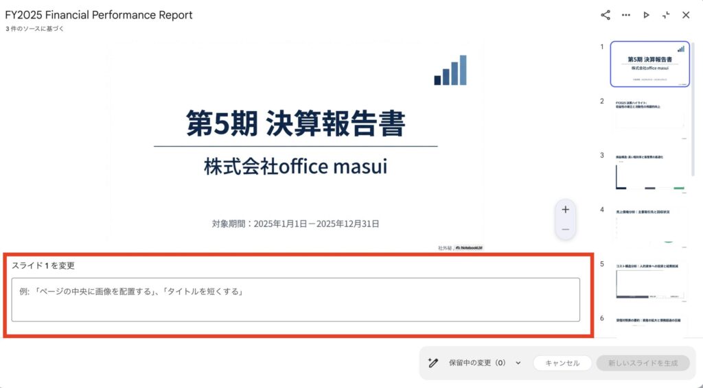The height and width of the screenshot is (388, 703).
Task: Select slide 1 thumbnail 第5期 決算報告書
Action: tap(649, 64)
